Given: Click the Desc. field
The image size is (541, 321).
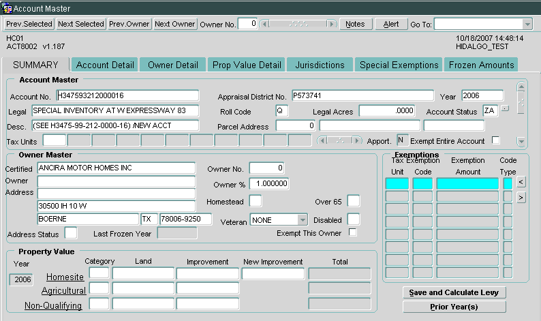Looking at the screenshot, I should click(x=115, y=125).
